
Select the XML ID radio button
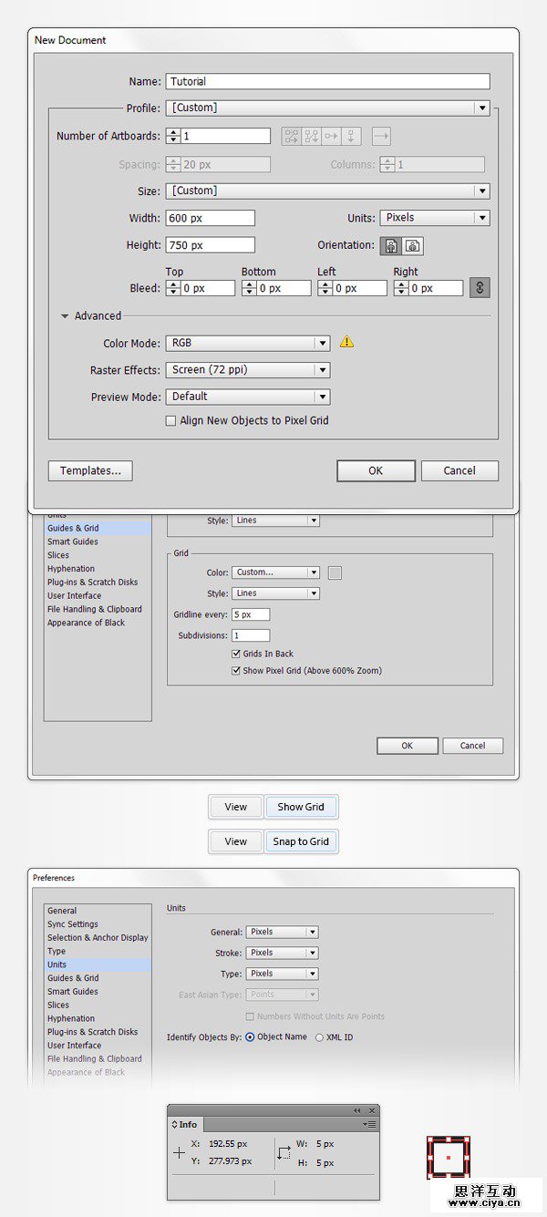(319, 1037)
